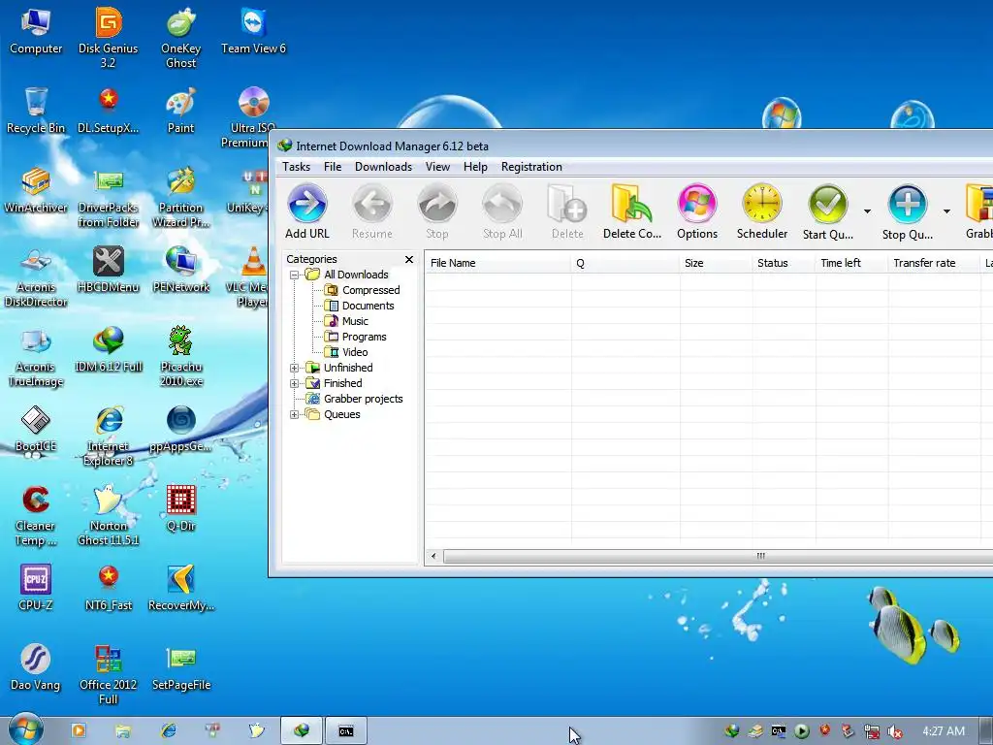
Task: Open the Downloads menu
Action: (x=383, y=167)
